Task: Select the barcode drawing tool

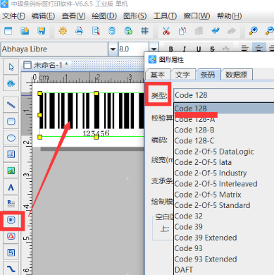Action: click(x=11, y=220)
